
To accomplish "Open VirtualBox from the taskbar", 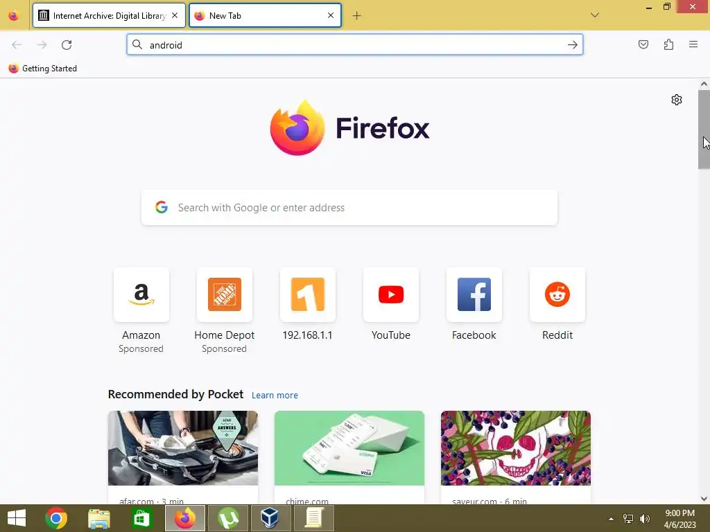I will click(270, 518).
